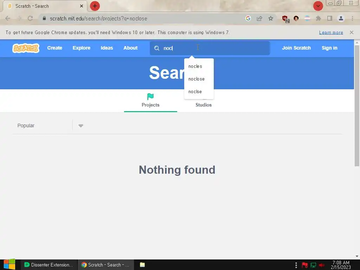The width and height of the screenshot is (360, 270).
Task: Click the volume tray icon
Action: [321, 265]
